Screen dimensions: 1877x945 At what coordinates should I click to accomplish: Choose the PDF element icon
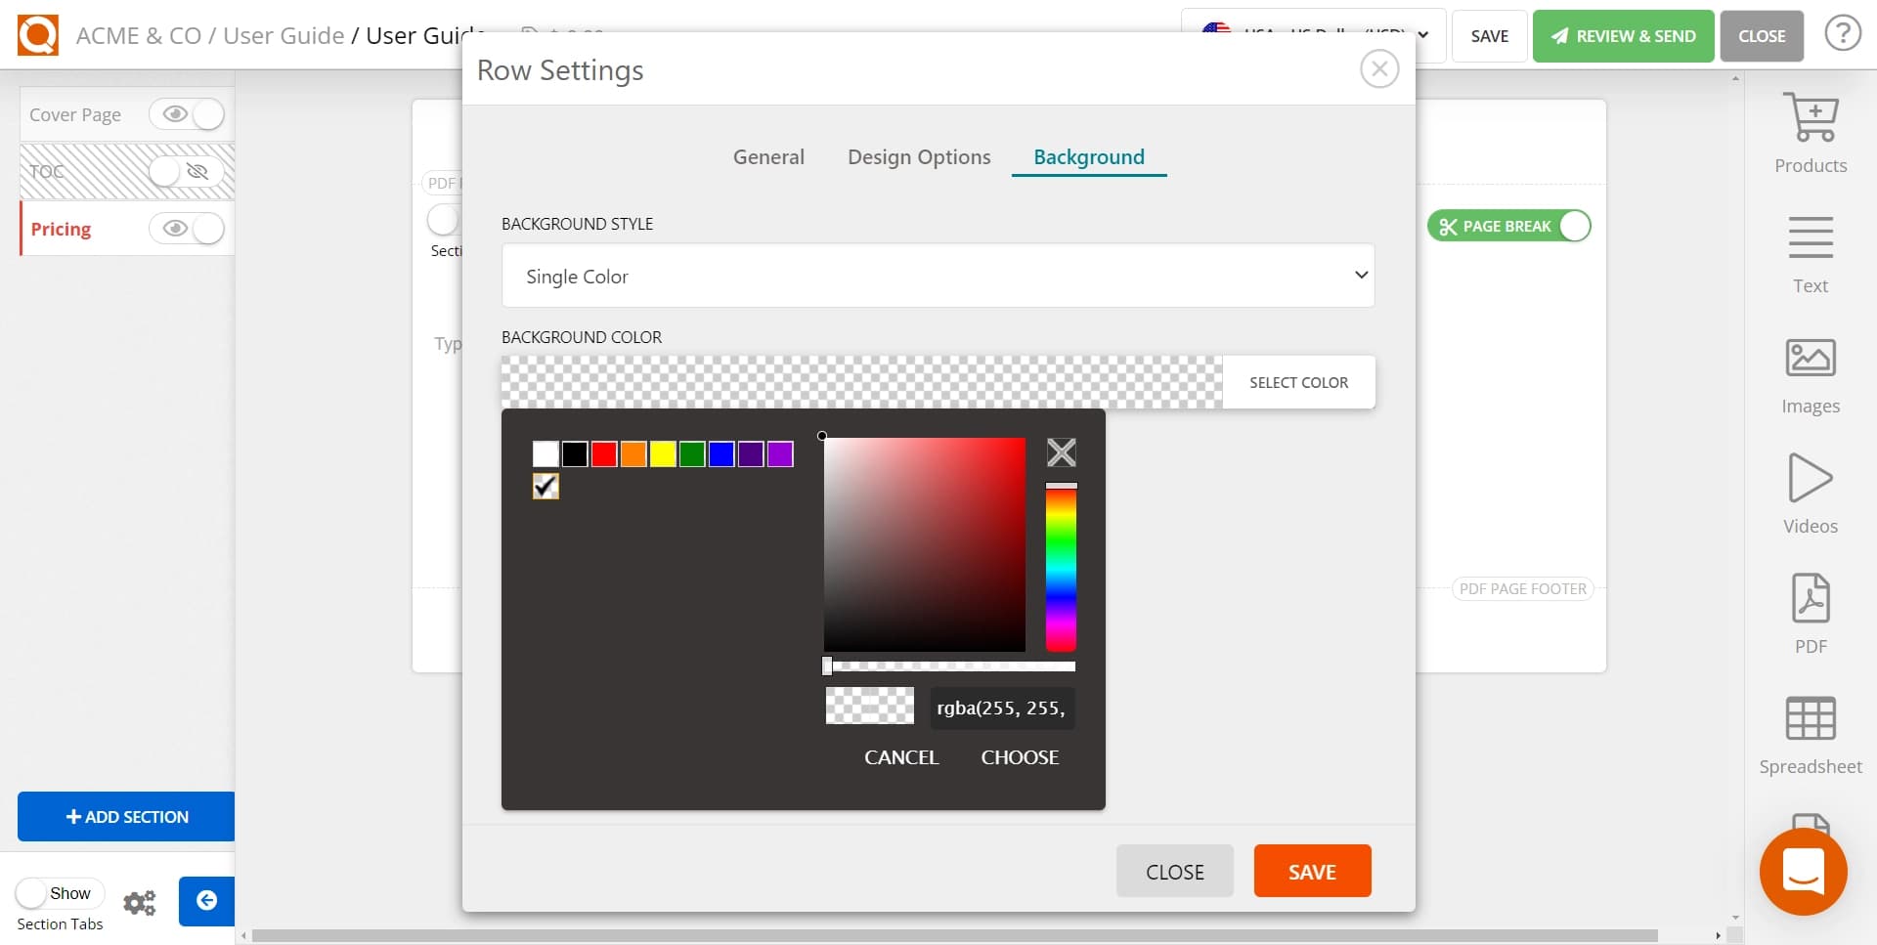(1810, 599)
